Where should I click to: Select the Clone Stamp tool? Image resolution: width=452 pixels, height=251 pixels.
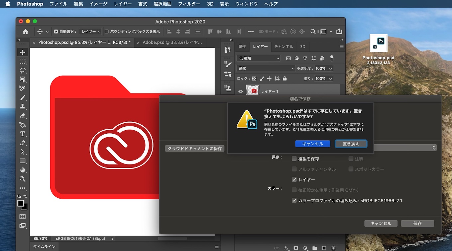coord(23,106)
